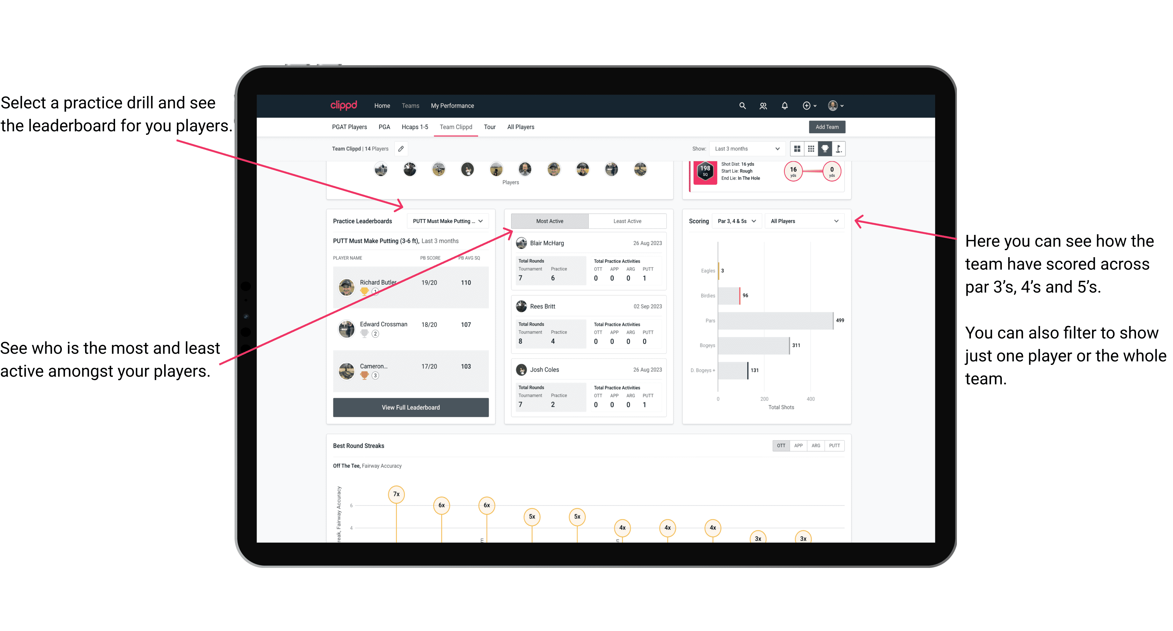Image resolution: width=1173 pixels, height=631 pixels.
Task: Click the View Full Leaderboard button
Action: [410, 407]
